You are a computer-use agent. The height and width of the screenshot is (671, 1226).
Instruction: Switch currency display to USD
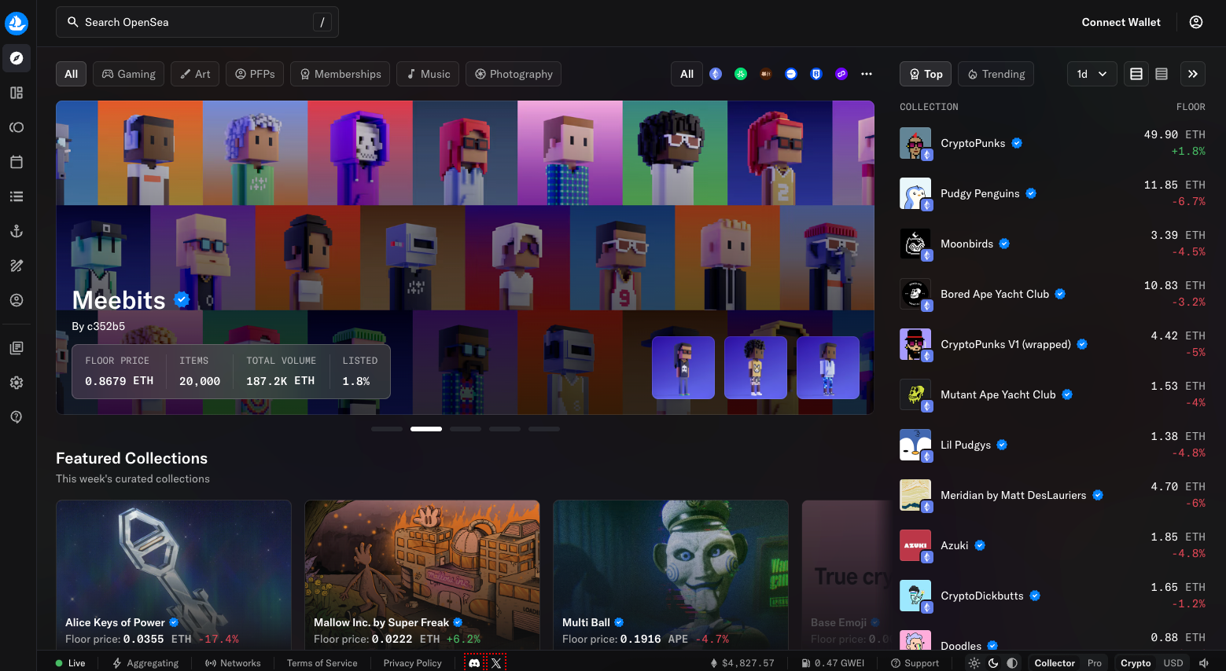coord(1173,663)
